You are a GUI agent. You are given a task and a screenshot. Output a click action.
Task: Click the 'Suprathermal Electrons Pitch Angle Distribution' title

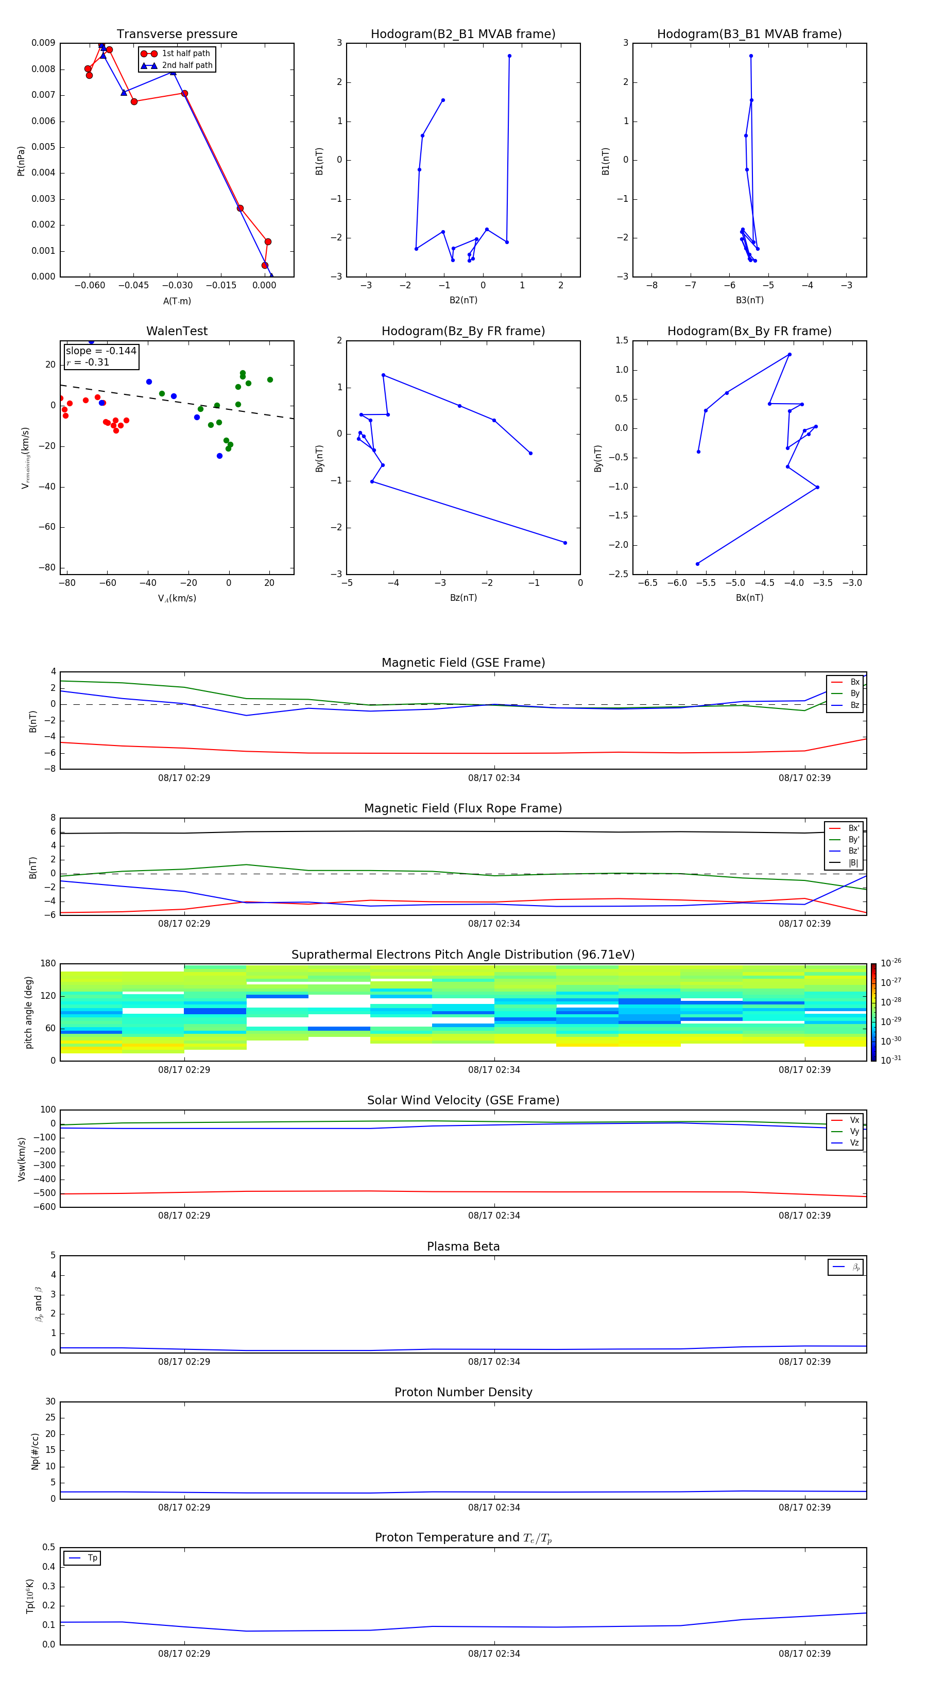463,955
